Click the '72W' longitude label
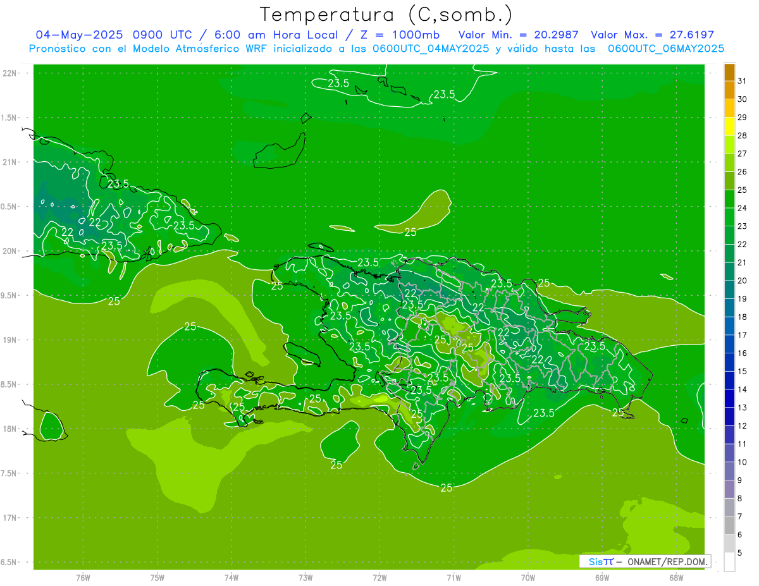Screen dimensions: 759x586 click(x=379, y=577)
